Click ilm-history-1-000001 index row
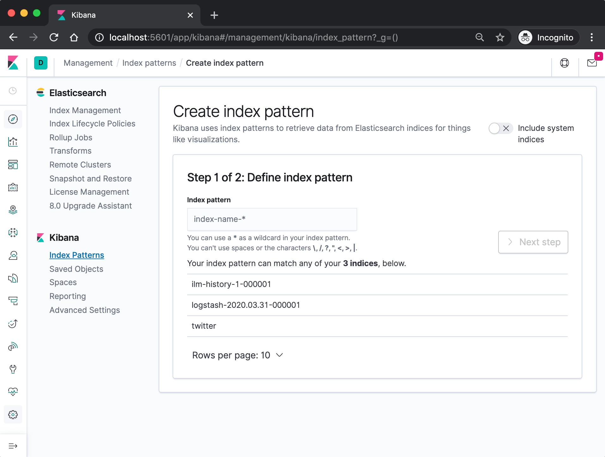Viewport: 605px width, 457px height. 377,284
